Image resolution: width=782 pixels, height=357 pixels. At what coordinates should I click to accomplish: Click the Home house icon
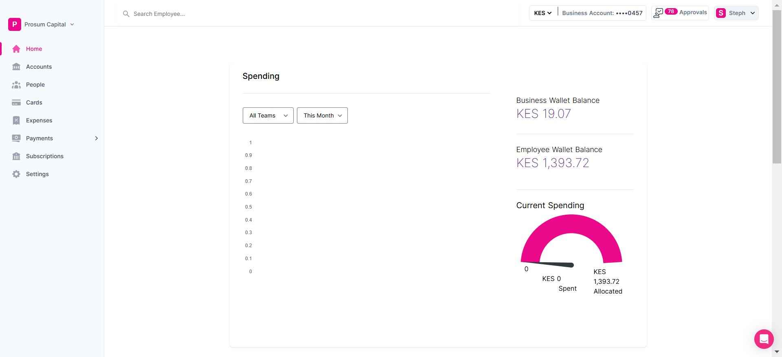click(x=16, y=49)
